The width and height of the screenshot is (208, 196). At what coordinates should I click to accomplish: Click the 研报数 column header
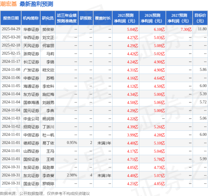pos(86,18)
